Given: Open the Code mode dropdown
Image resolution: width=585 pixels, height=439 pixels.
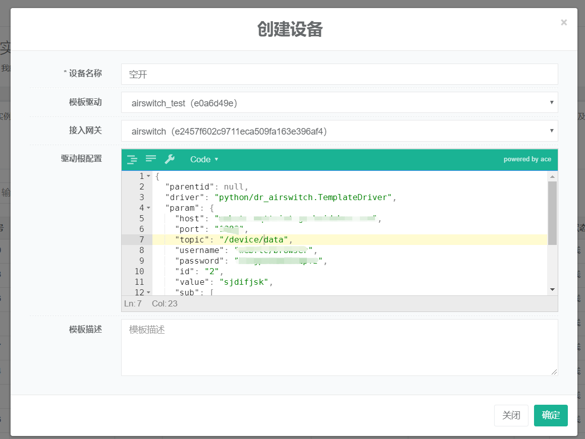Looking at the screenshot, I should pyautogui.click(x=204, y=159).
